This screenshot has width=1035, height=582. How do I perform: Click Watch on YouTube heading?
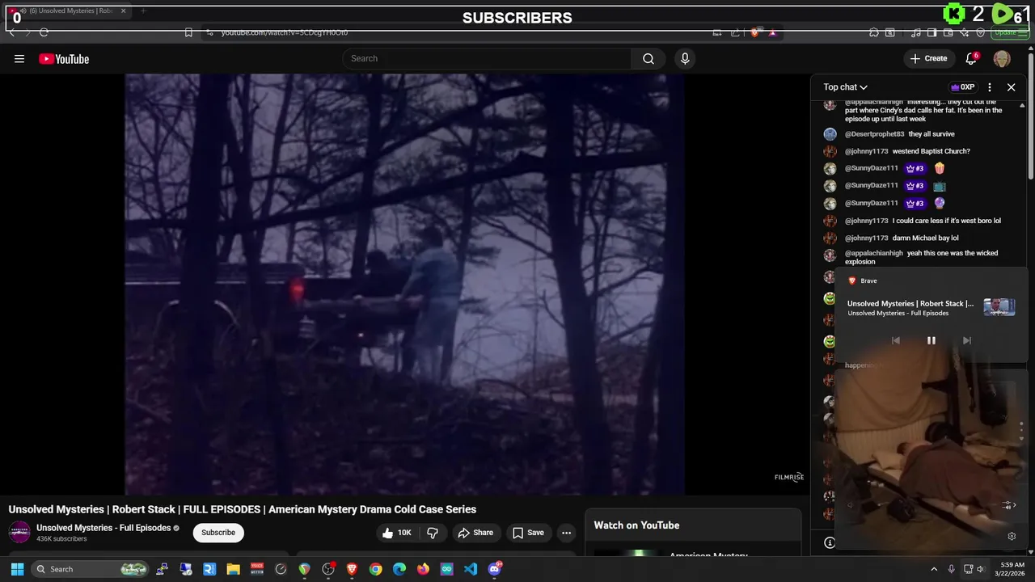[x=636, y=525]
